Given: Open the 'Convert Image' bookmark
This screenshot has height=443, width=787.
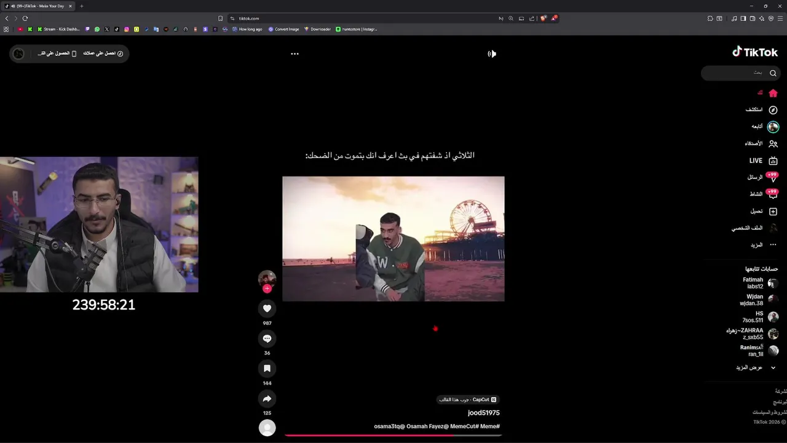Looking at the screenshot, I should pyautogui.click(x=283, y=29).
